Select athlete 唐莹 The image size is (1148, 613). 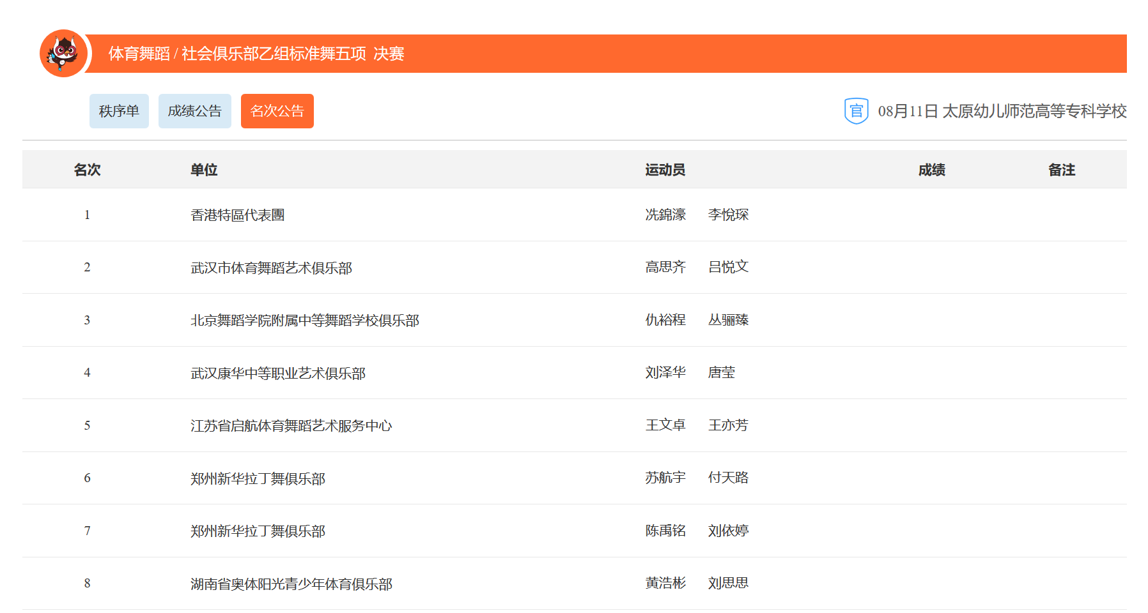[722, 372]
